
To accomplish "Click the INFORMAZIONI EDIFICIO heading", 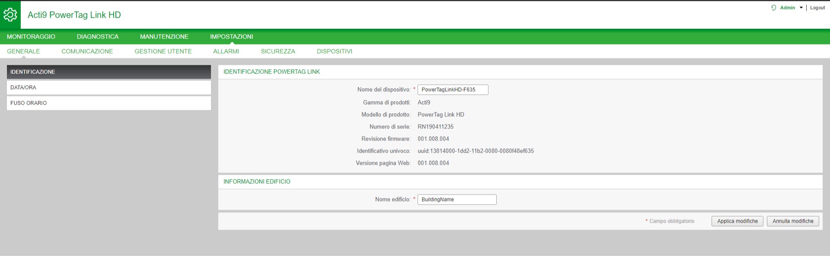I will (257, 182).
